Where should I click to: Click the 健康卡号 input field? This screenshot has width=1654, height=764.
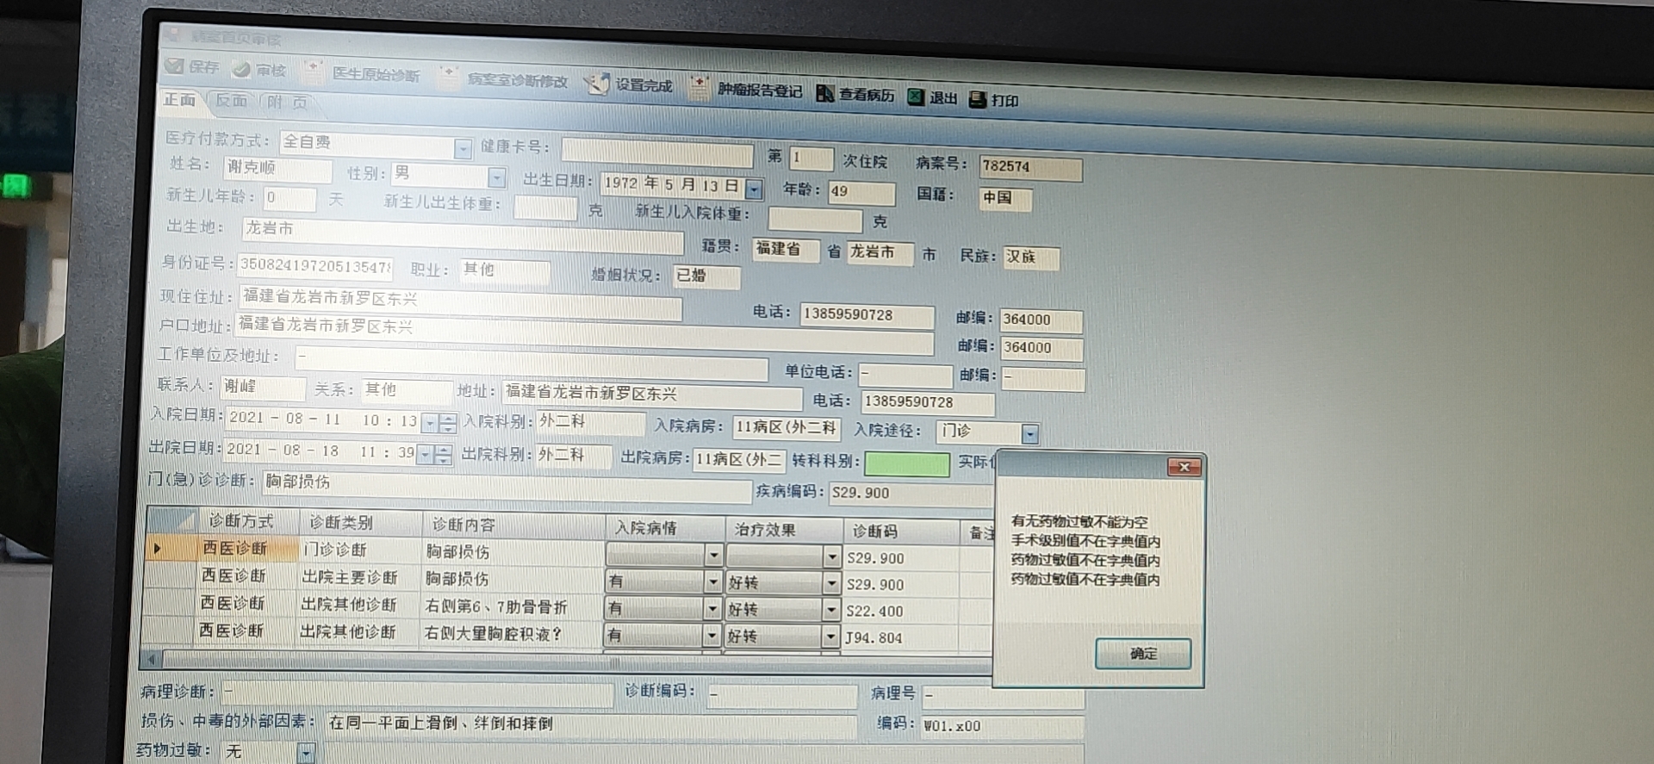pyautogui.click(x=657, y=153)
